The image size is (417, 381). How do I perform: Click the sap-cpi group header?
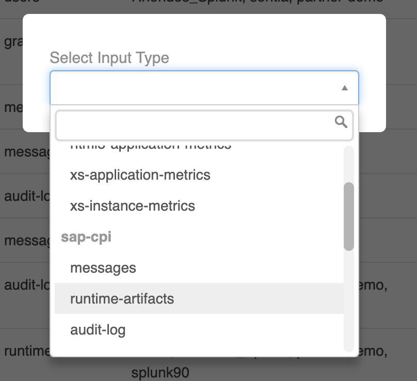86,237
